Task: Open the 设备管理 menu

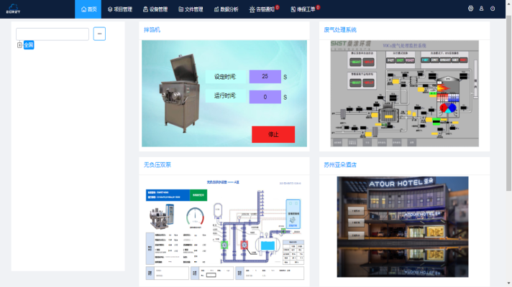Action: coord(155,9)
